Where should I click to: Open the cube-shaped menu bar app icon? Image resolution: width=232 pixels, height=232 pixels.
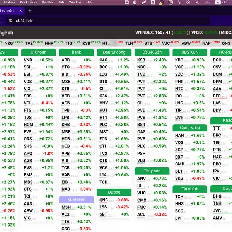point(135,2)
